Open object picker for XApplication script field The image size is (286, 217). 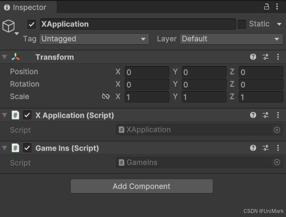[x=277, y=130]
